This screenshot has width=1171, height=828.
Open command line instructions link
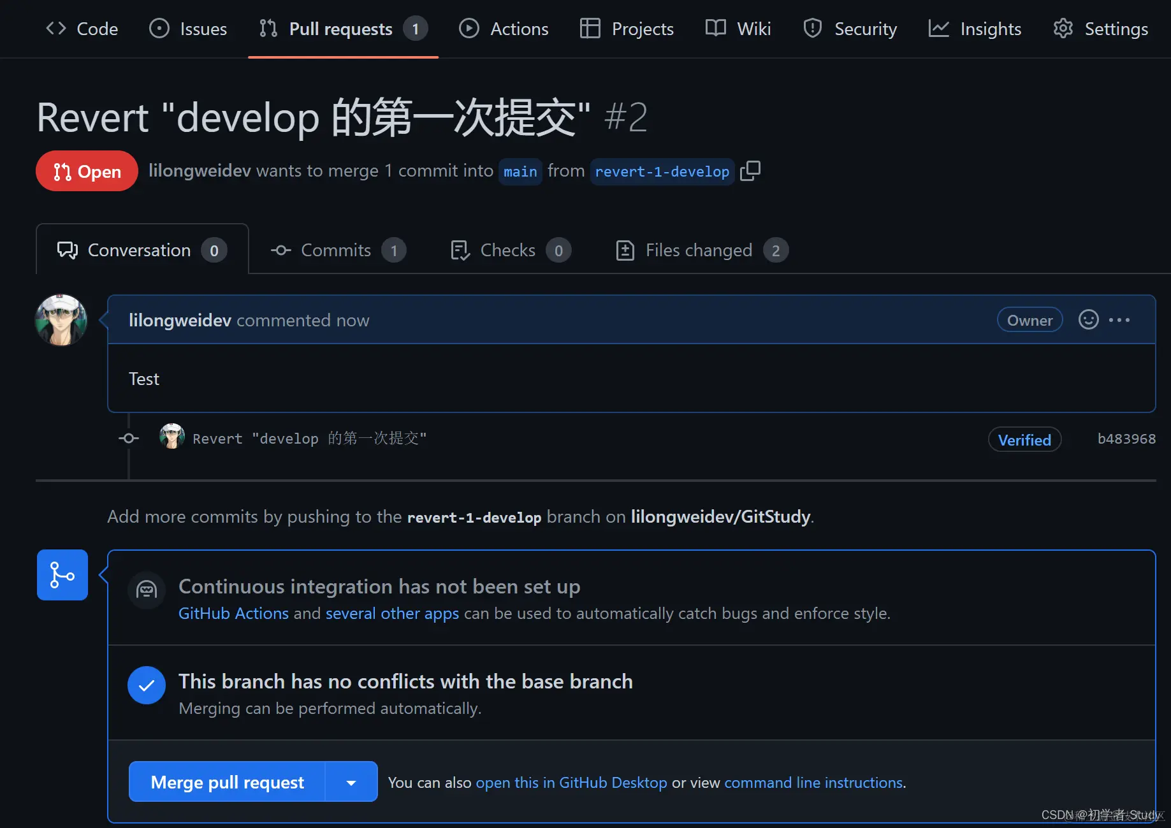813,782
